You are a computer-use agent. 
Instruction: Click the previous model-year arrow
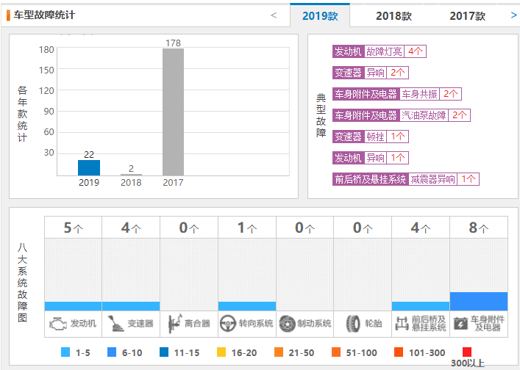point(274,15)
